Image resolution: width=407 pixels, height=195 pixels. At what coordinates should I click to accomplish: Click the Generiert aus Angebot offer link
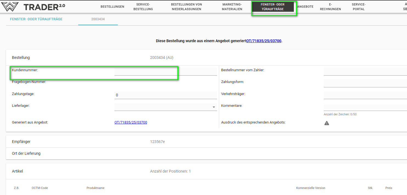coord(131,122)
